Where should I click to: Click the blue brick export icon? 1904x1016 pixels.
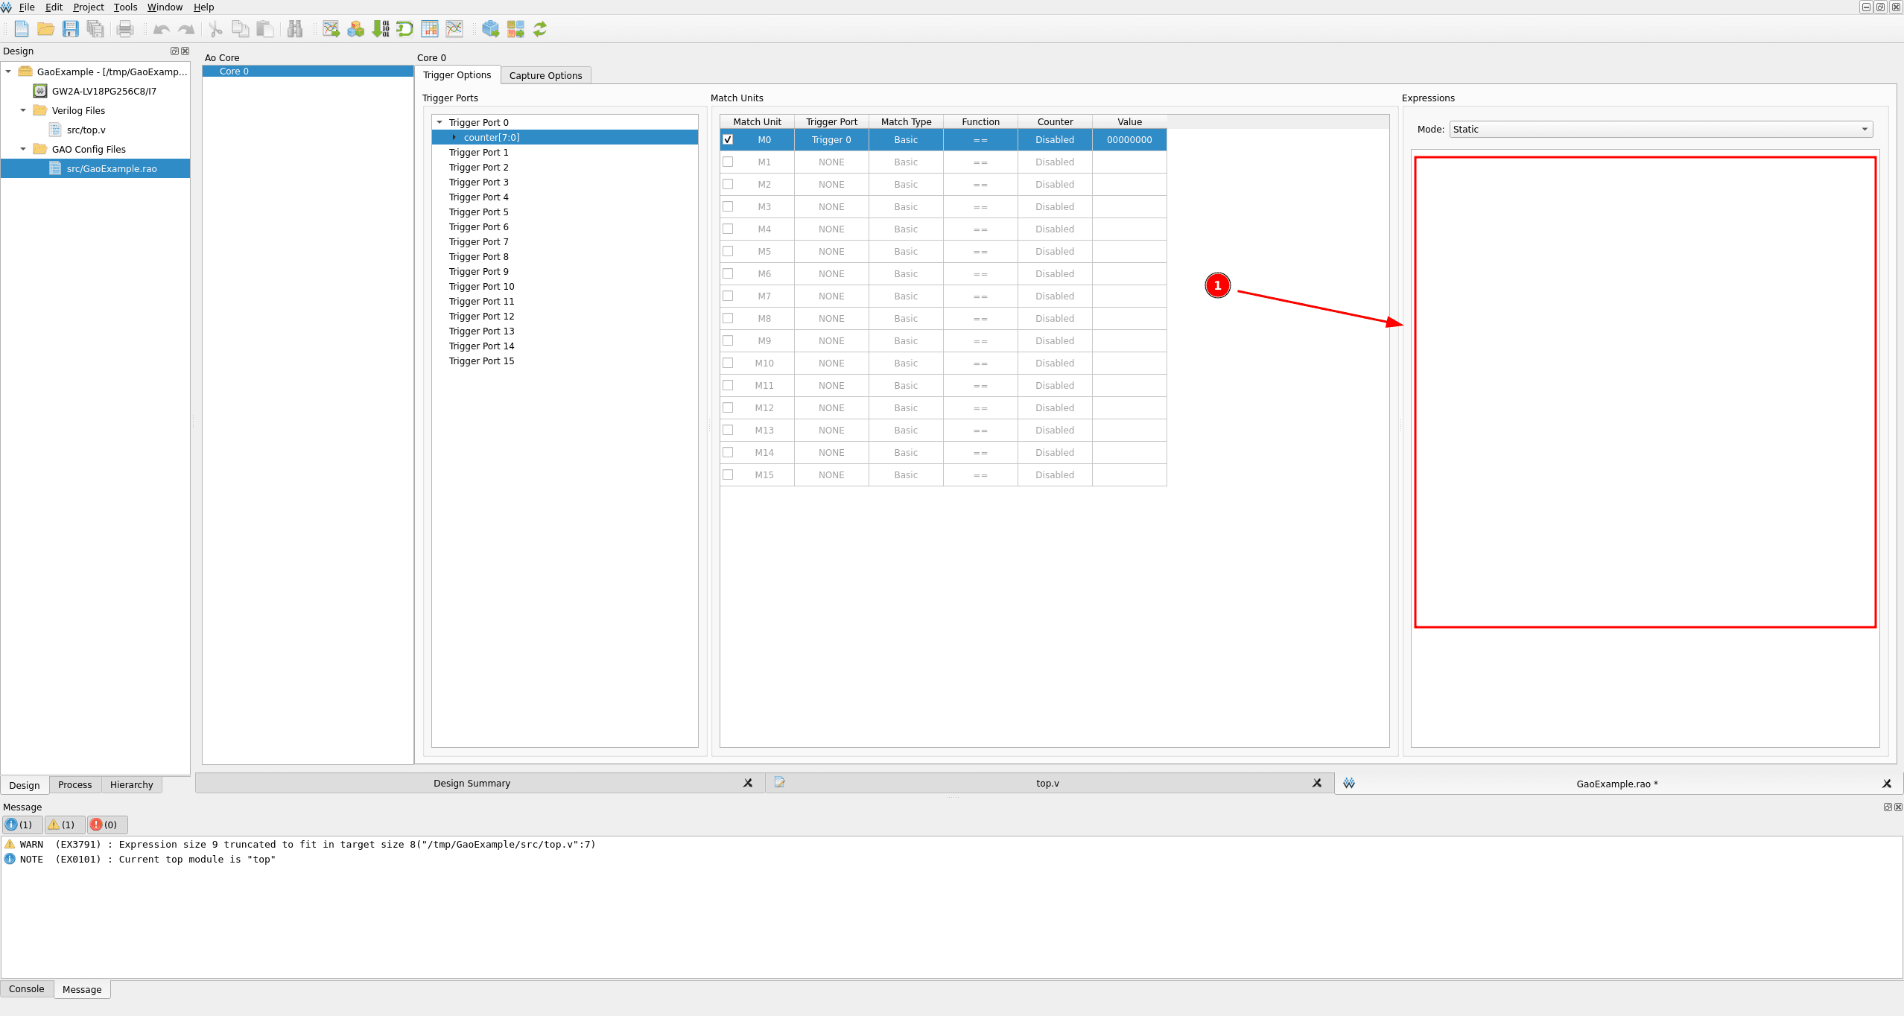pos(490,29)
